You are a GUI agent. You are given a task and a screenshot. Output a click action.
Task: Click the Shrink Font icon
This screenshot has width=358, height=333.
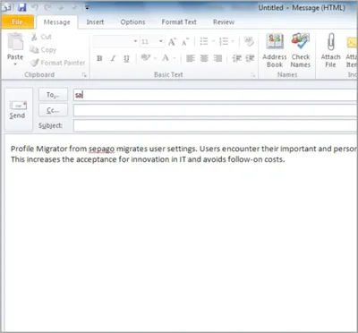pos(185,41)
